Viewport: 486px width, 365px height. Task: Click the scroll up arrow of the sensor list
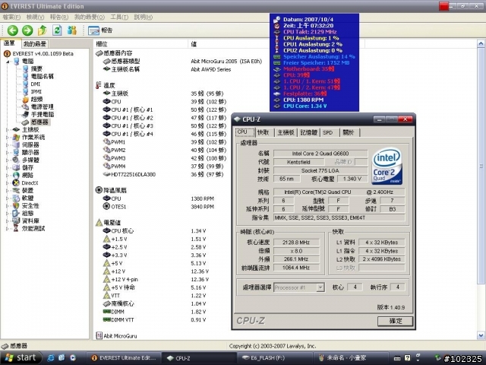tap(481, 44)
